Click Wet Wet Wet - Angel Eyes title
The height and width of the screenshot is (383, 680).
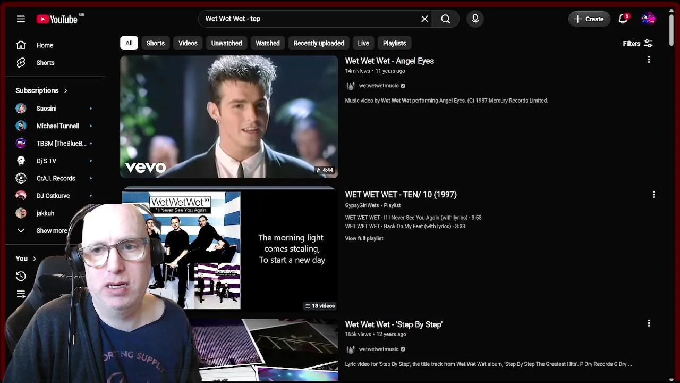click(389, 61)
